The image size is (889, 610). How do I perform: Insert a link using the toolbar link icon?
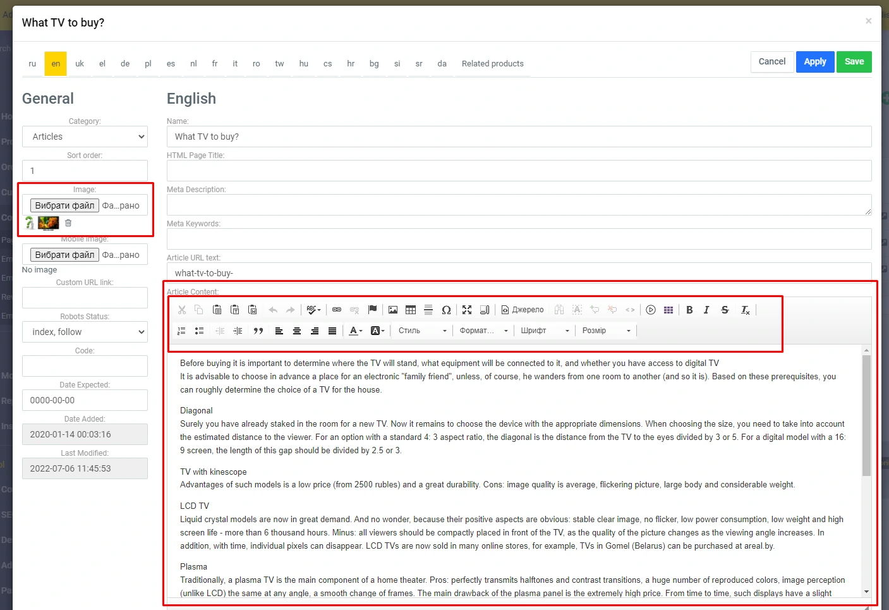[x=337, y=310]
